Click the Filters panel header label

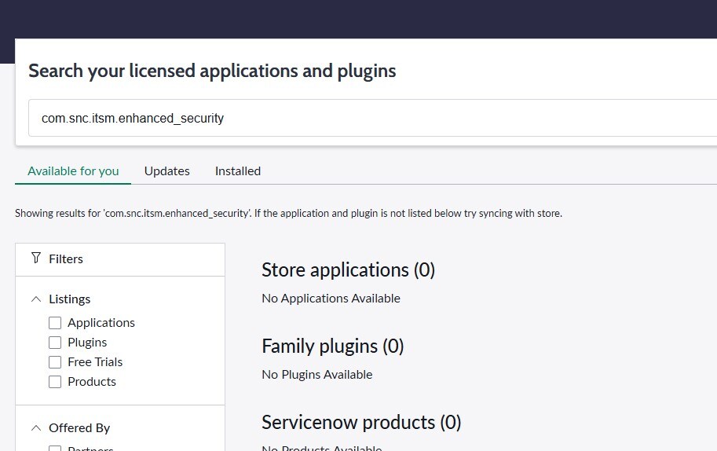[66, 258]
